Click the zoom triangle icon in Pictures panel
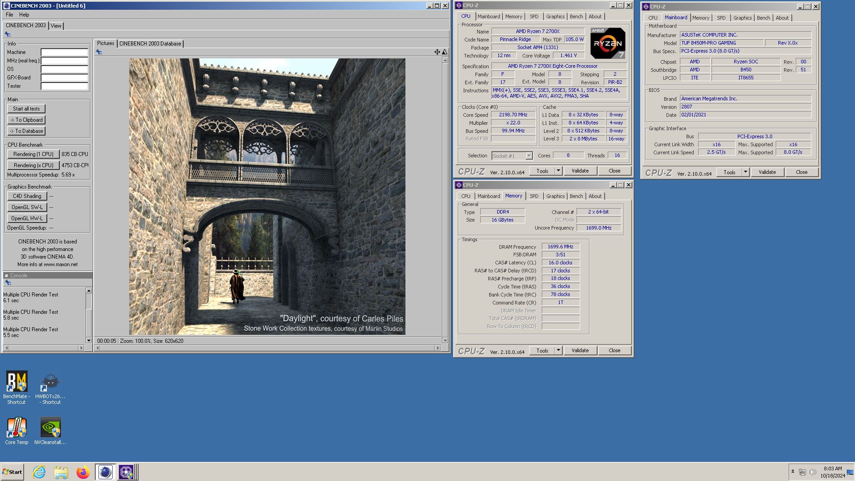Screen dimensions: 855x481 click(x=444, y=52)
